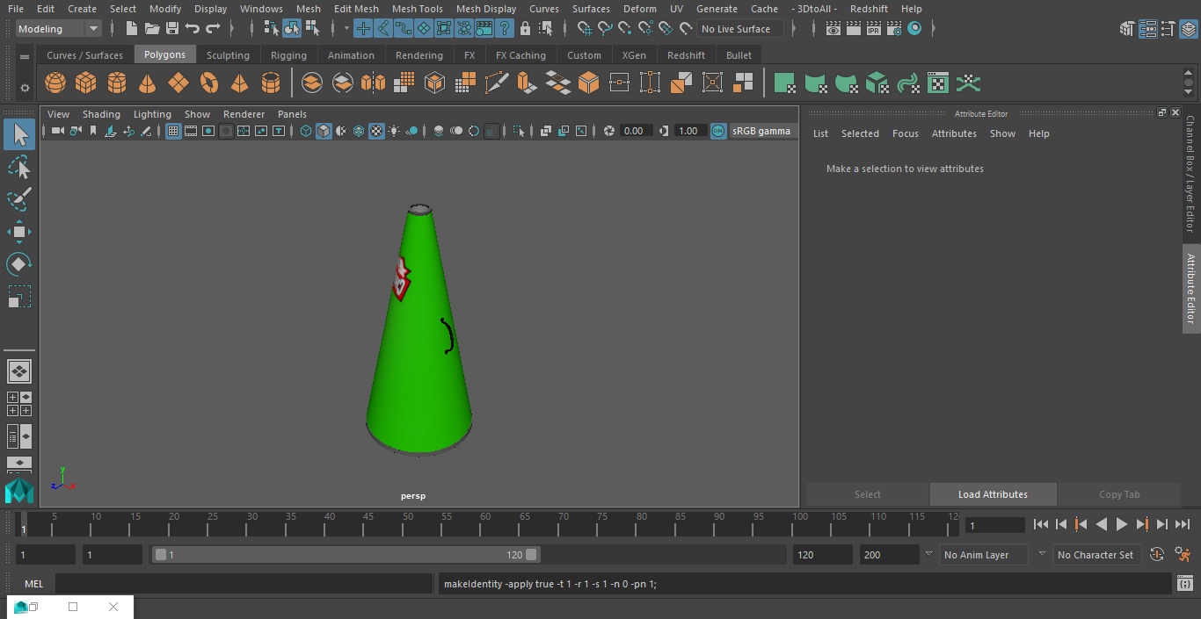
Task: Click the Mirror geometry shelf icon
Action: point(373,83)
